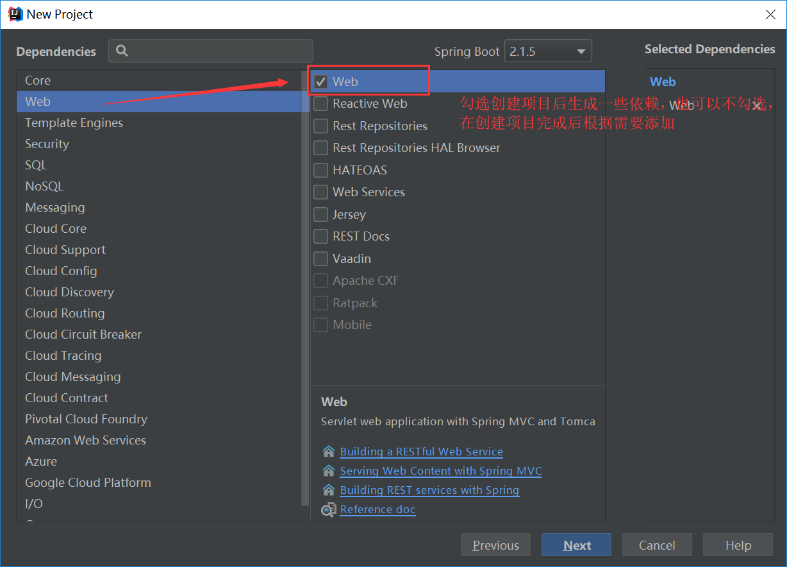Click the IntelliJ IDEA logo in title bar
Screen dimensions: 787x567
tap(15, 13)
